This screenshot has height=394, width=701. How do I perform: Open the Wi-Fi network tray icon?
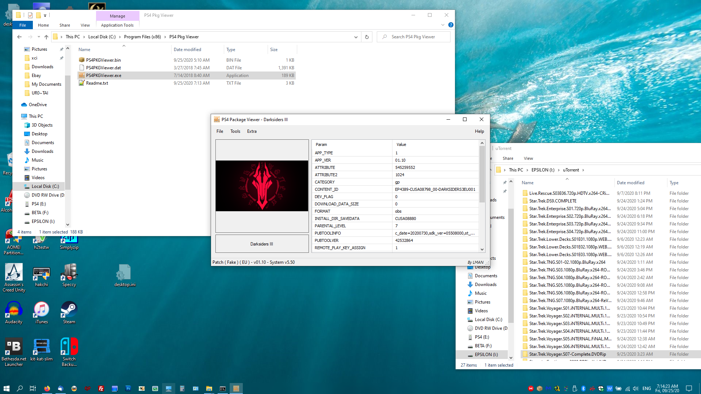(x=627, y=389)
